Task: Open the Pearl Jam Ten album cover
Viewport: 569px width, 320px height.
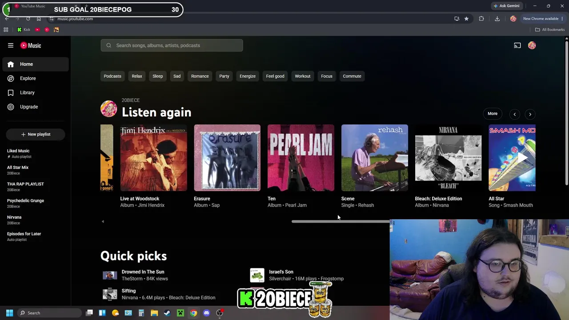Action: [x=301, y=158]
